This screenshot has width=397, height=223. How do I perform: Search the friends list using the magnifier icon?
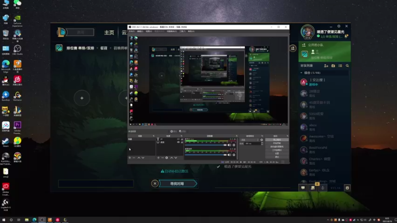[x=347, y=66]
